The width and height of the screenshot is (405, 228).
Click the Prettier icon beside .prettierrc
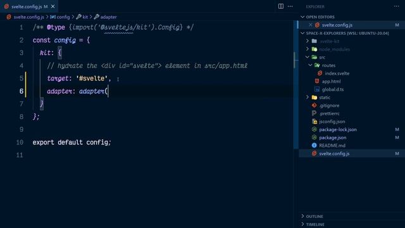[x=314, y=113]
